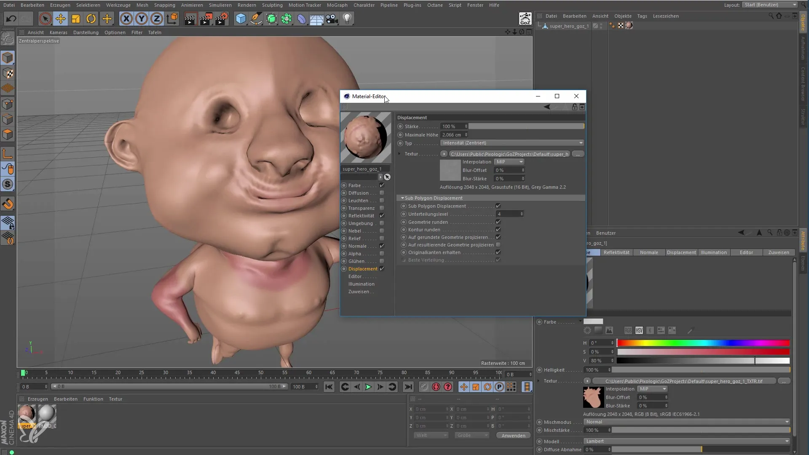The width and height of the screenshot is (809, 455).
Task: Add a Light object
Action: point(347,19)
